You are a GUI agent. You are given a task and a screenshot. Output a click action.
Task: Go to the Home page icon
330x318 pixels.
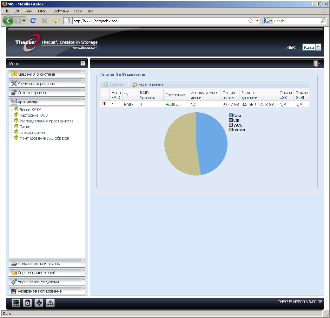point(56,21)
